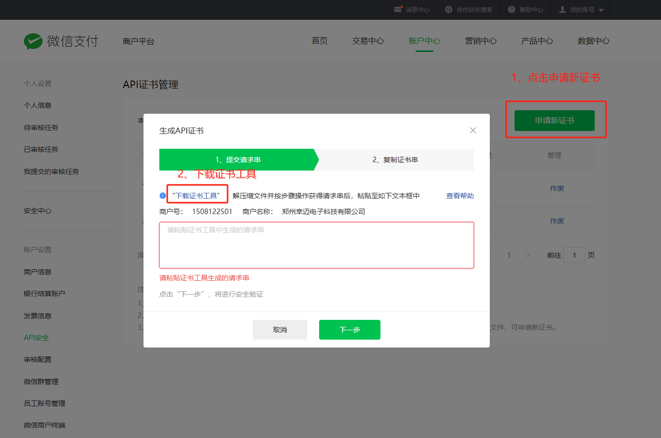Open the 交易中心 navigation tab
661x438 pixels.
368,41
